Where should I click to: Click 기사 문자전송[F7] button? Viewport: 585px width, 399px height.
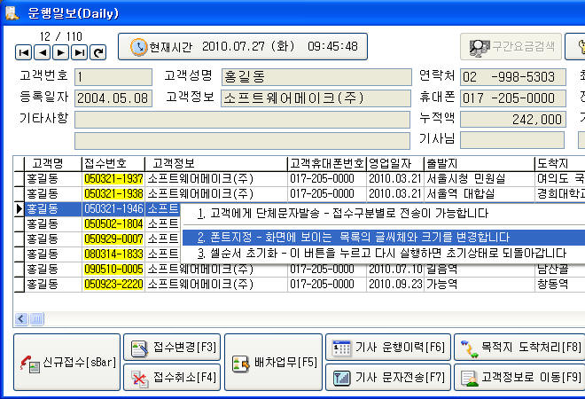click(388, 378)
